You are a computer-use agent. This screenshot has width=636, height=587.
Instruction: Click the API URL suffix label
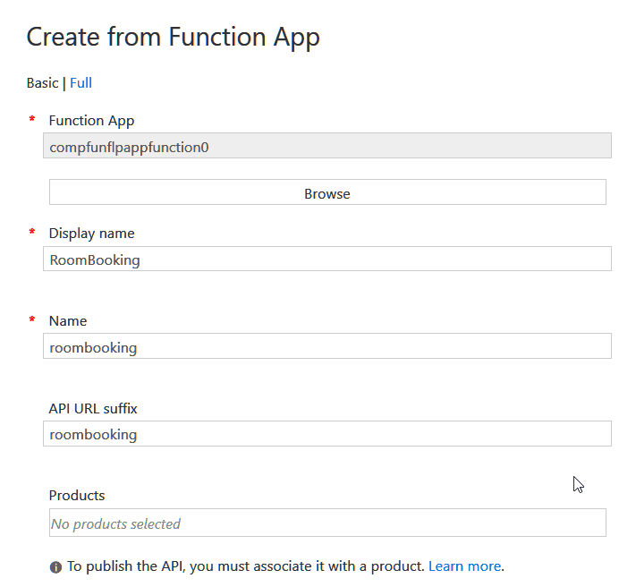(93, 409)
